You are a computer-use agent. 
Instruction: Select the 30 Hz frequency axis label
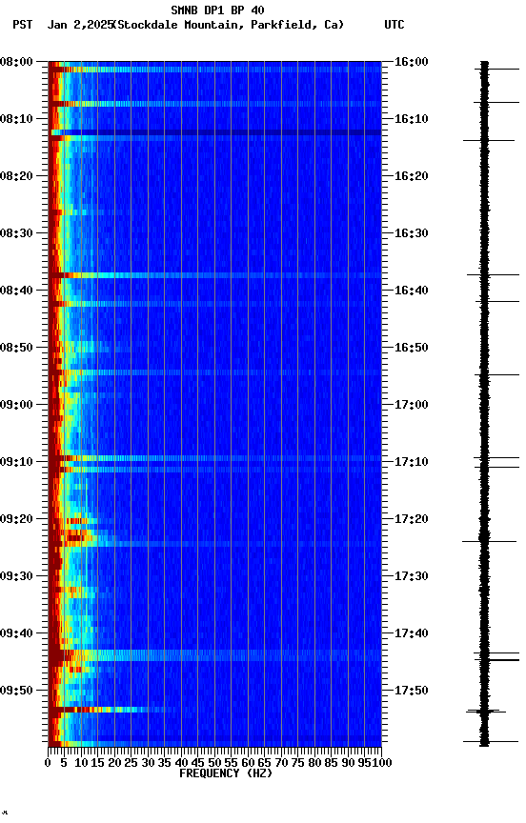148,763
